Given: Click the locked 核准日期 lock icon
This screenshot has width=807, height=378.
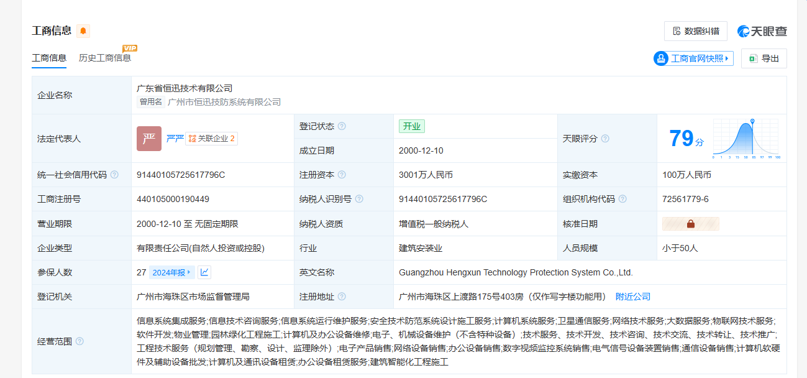Looking at the screenshot, I should point(691,224).
